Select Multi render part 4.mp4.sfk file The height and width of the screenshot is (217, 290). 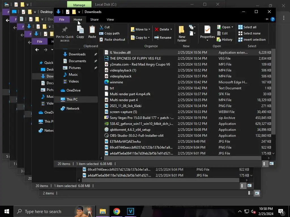[x=130, y=94]
